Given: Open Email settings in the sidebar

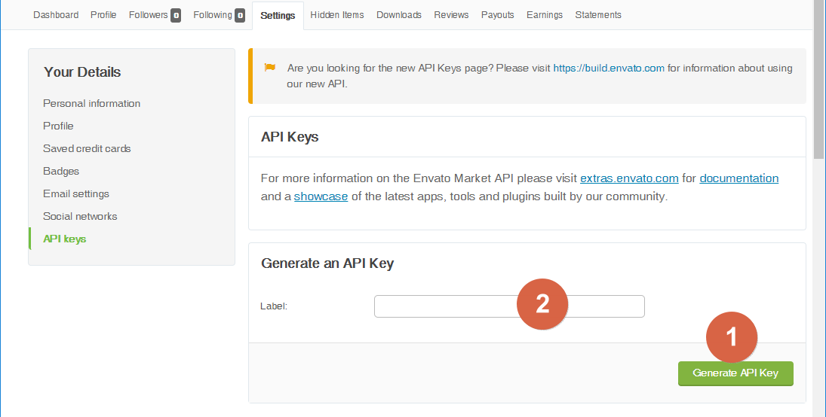Looking at the screenshot, I should pos(76,193).
